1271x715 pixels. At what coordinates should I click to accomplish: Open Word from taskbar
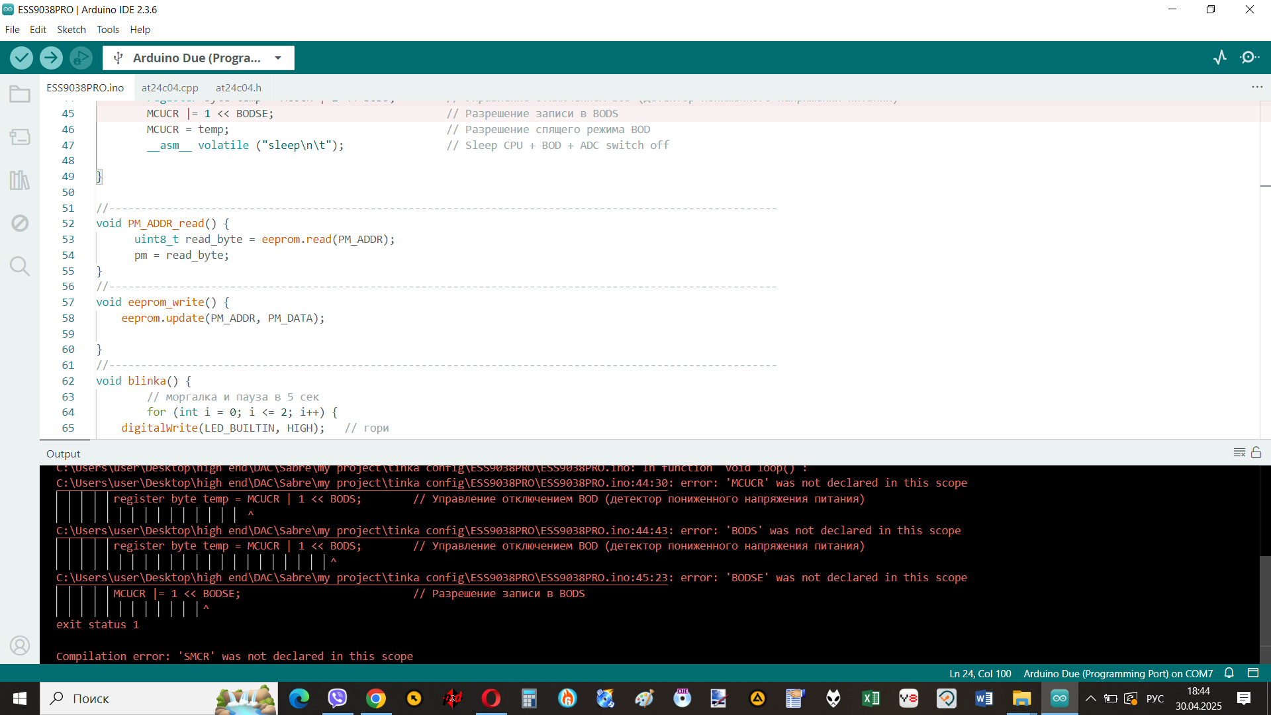[x=984, y=698]
